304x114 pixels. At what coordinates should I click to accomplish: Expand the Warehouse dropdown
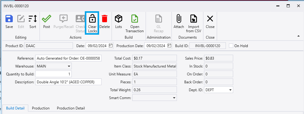(69, 66)
